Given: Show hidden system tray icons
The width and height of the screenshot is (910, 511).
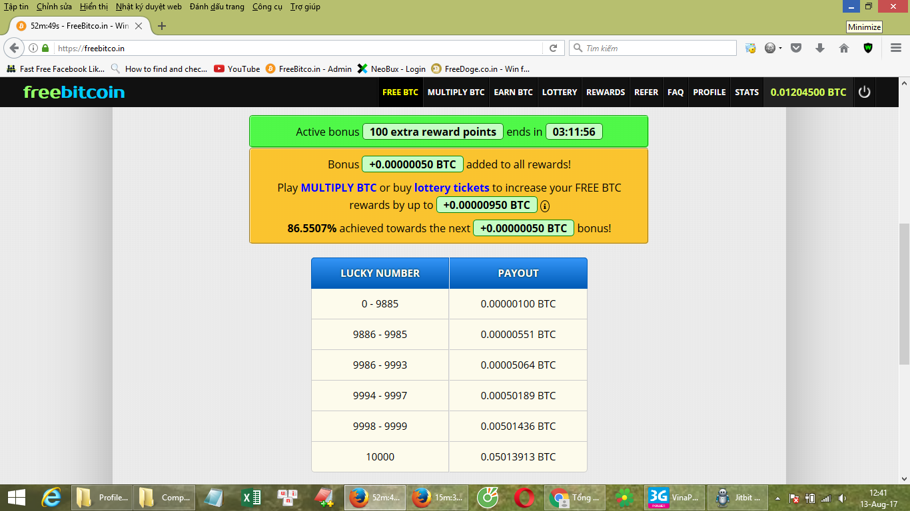Looking at the screenshot, I should [777, 498].
